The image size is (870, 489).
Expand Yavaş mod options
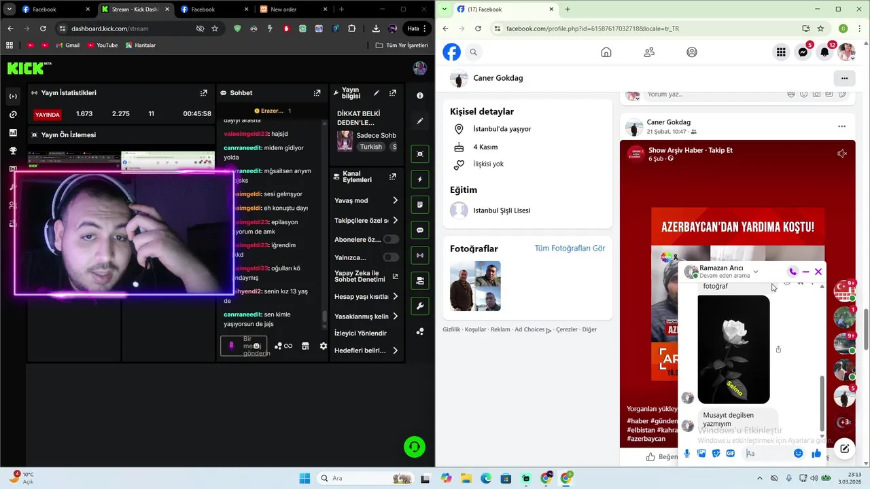point(395,200)
